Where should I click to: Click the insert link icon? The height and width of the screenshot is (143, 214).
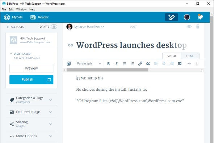point(140,63)
